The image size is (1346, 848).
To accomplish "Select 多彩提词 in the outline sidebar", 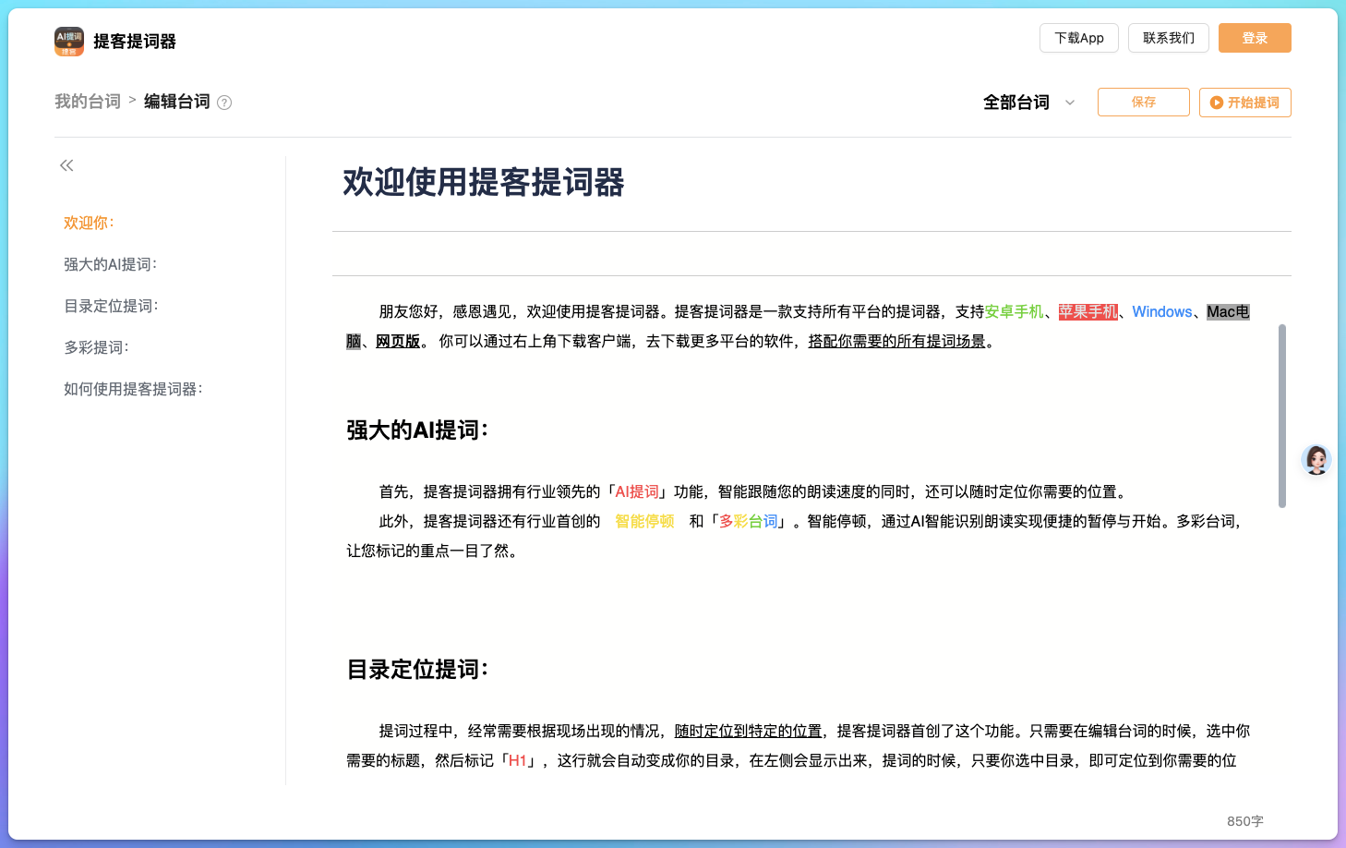I will click(x=96, y=347).
